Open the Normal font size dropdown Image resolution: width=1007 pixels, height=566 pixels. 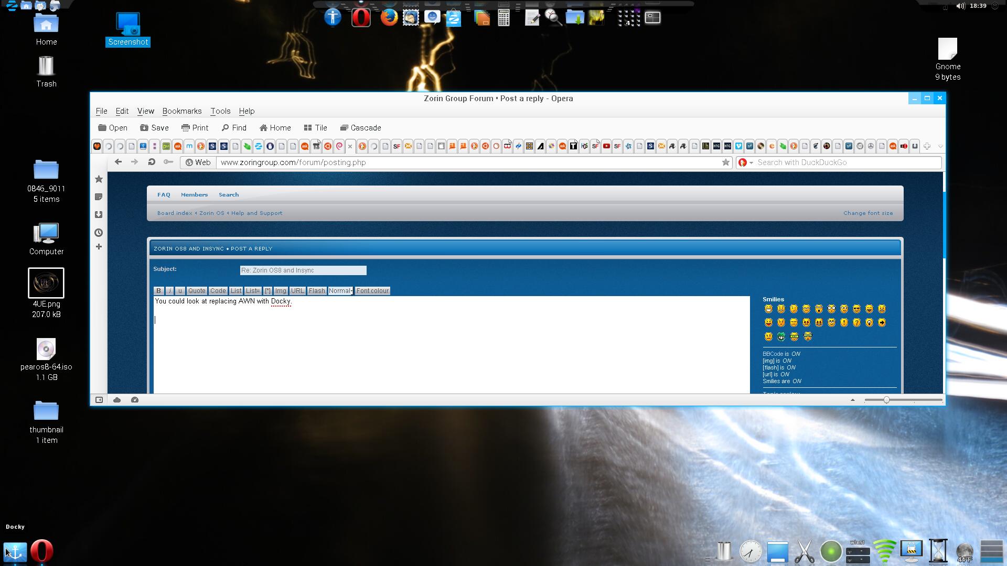(340, 291)
